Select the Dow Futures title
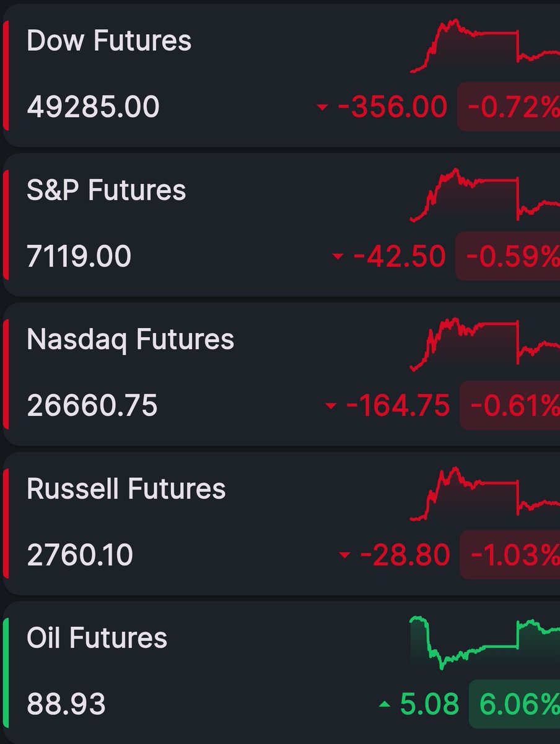The image size is (560, 744). pos(109,41)
